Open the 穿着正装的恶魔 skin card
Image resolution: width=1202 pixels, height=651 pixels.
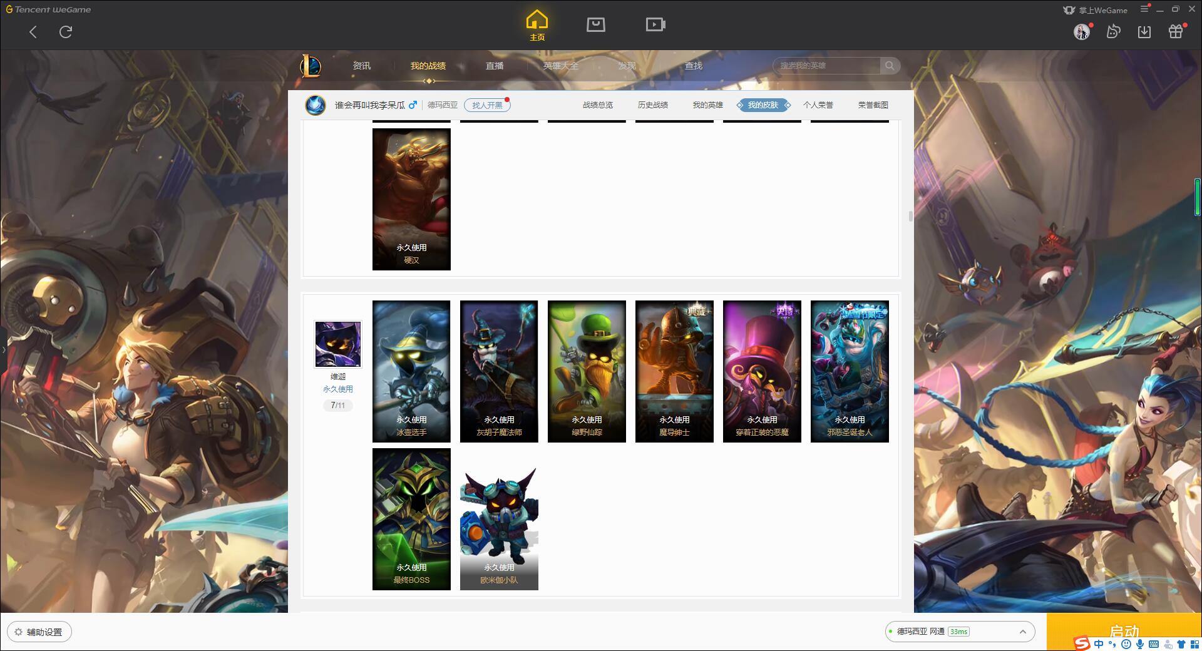(762, 371)
